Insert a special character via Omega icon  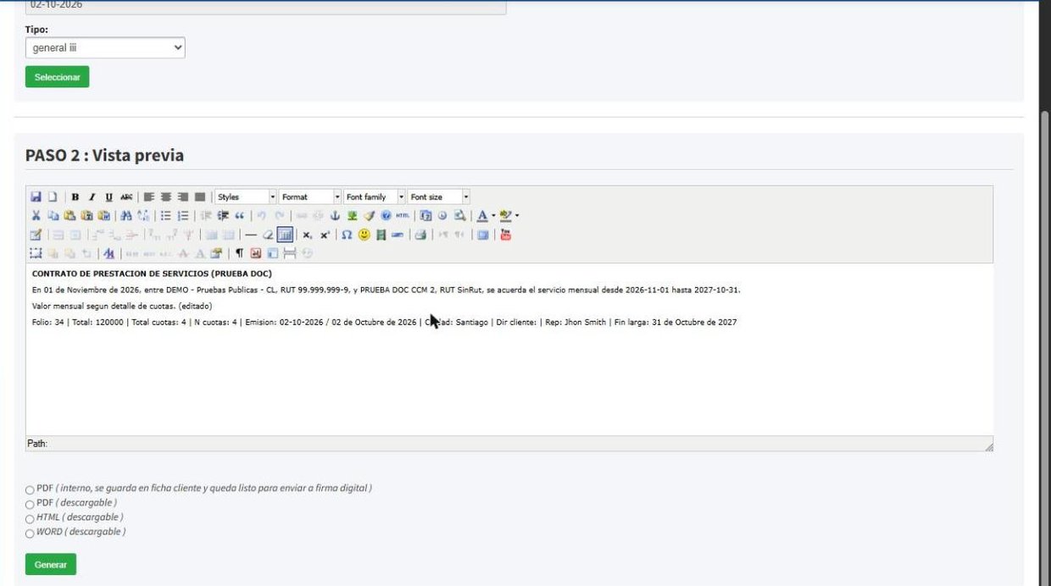coord(347,235)
